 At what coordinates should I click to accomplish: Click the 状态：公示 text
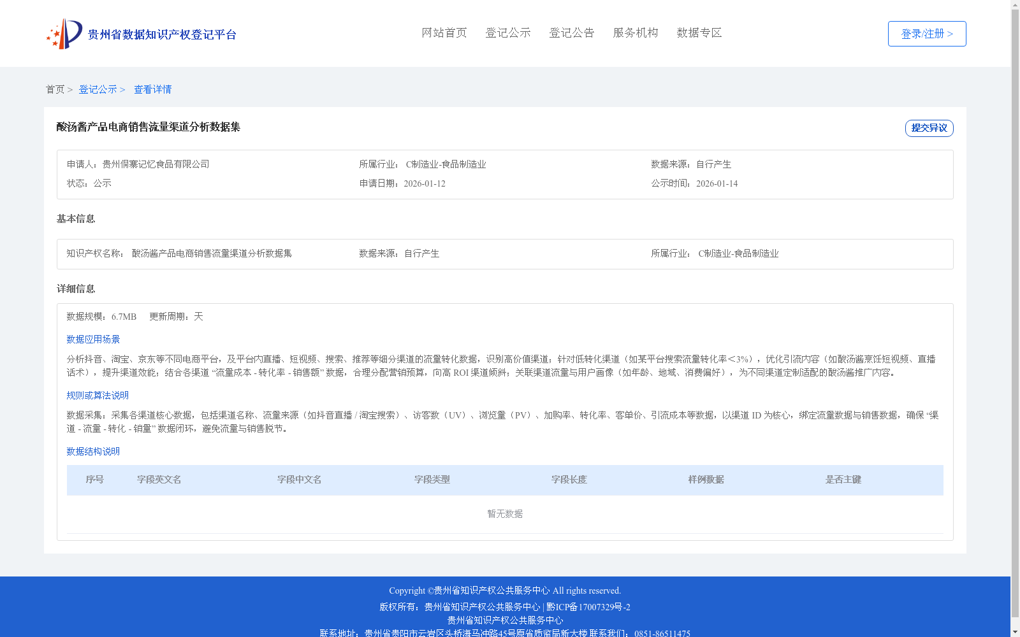pos(89,183)
